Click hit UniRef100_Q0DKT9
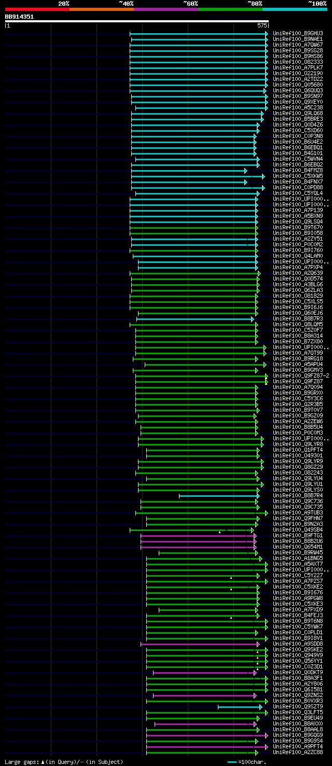 [298, 672]
